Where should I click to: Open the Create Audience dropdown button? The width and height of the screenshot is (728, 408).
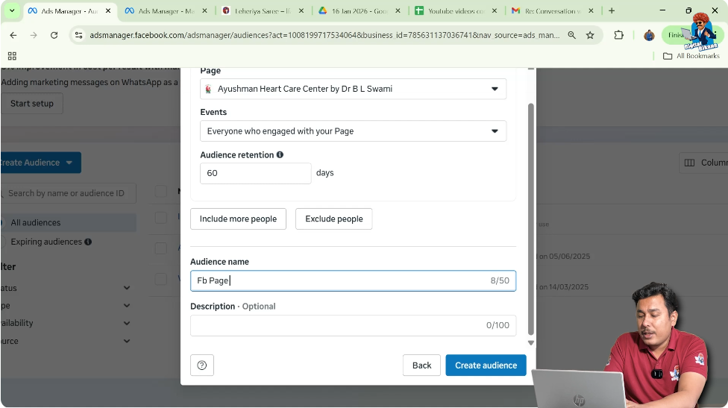(x=40, y=163)
